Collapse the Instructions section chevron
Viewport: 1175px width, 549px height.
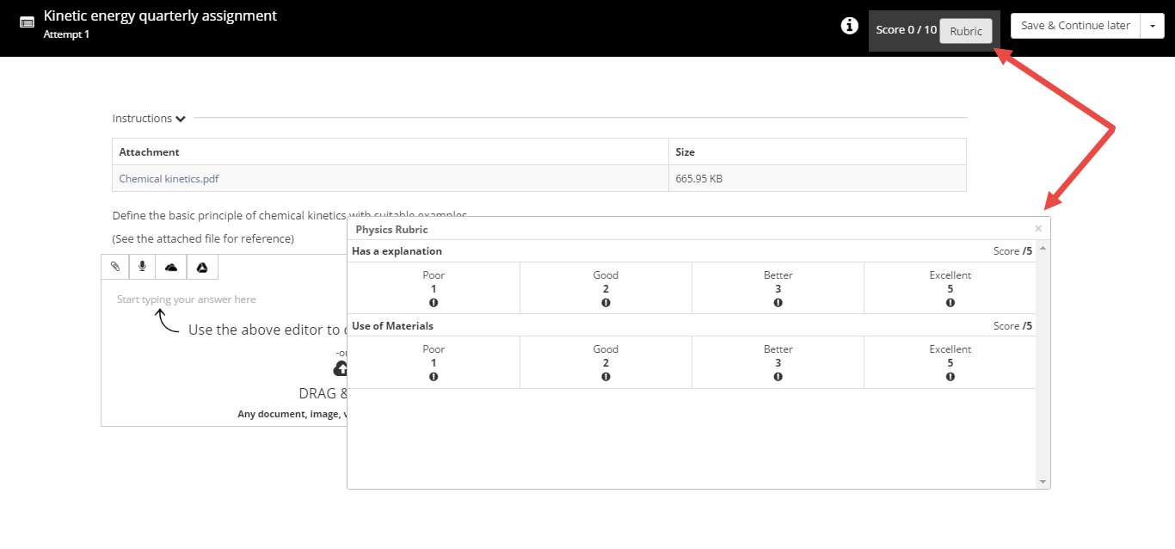181,119
